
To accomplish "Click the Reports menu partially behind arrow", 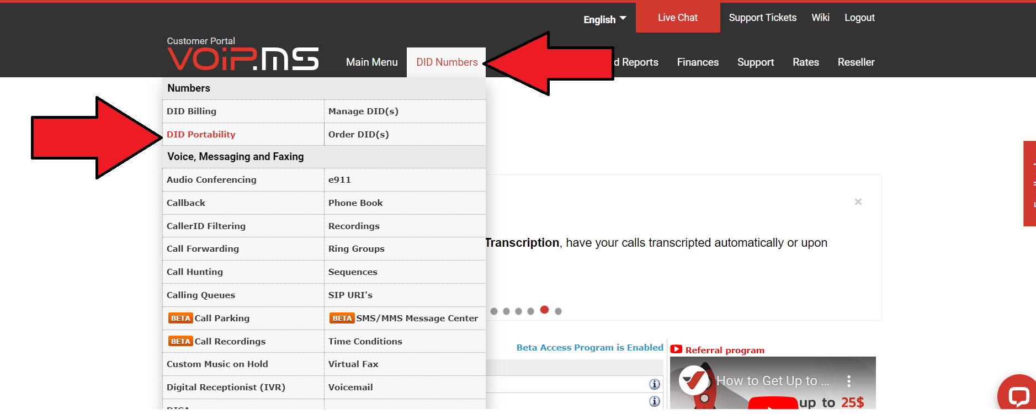I will (636, 62).
